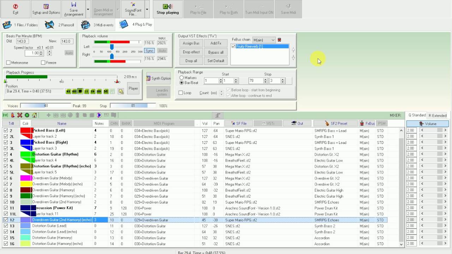Click the Set Default button
The width and height of the screenshot is (452, 254).
tap(216, 61)
